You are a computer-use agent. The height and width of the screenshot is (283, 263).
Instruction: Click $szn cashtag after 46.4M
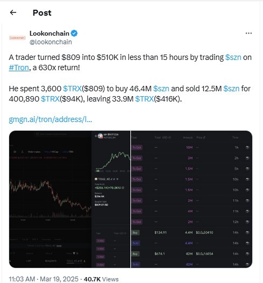pyautogui.click(x=161, y=89)
